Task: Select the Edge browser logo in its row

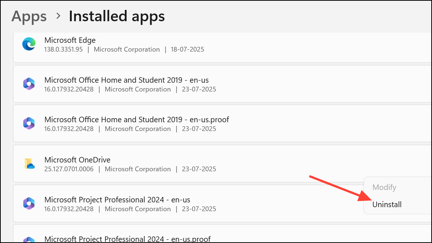Action: 29,44
